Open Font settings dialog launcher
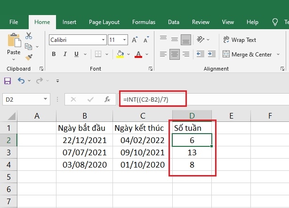 (x=151, y=69)
